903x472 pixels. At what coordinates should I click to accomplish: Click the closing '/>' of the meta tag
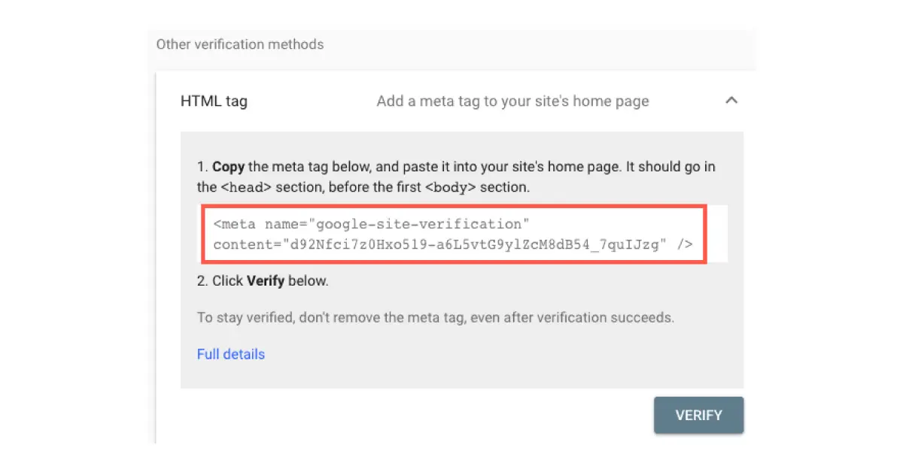[x=684, y=244]
